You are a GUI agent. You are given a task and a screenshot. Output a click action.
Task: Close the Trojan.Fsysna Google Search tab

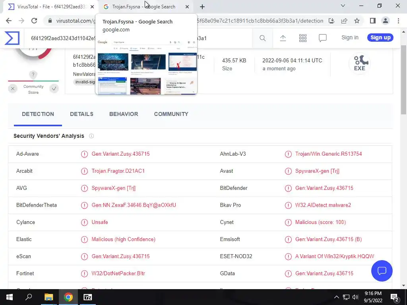(x=187, y=7)
